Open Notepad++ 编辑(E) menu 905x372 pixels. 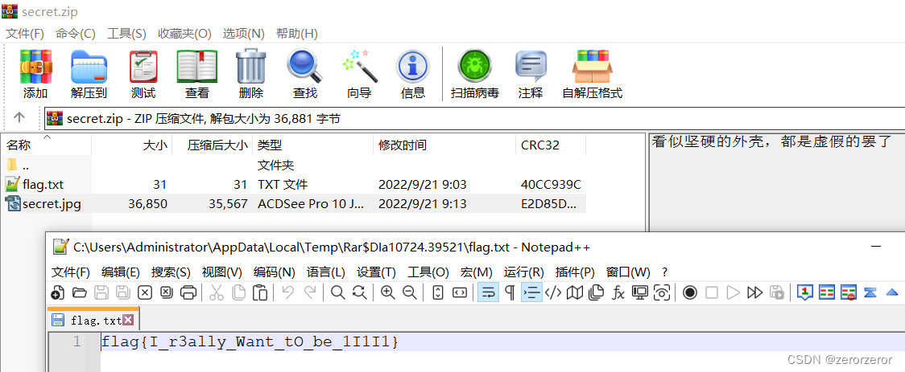121,272
